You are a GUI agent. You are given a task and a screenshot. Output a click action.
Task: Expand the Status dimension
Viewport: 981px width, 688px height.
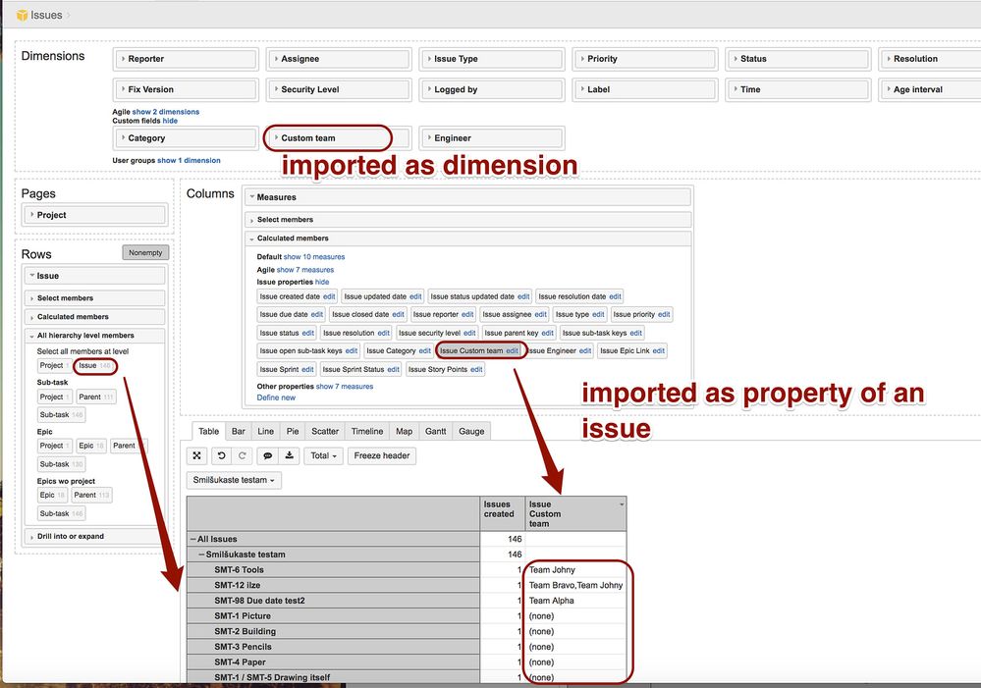(797, 59)
